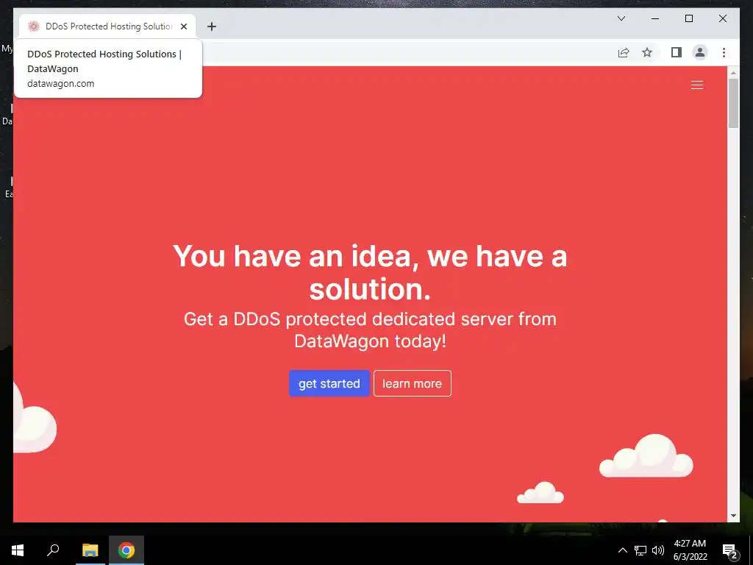
Task: Click the tab search chevron
Action: pos(621,18)
